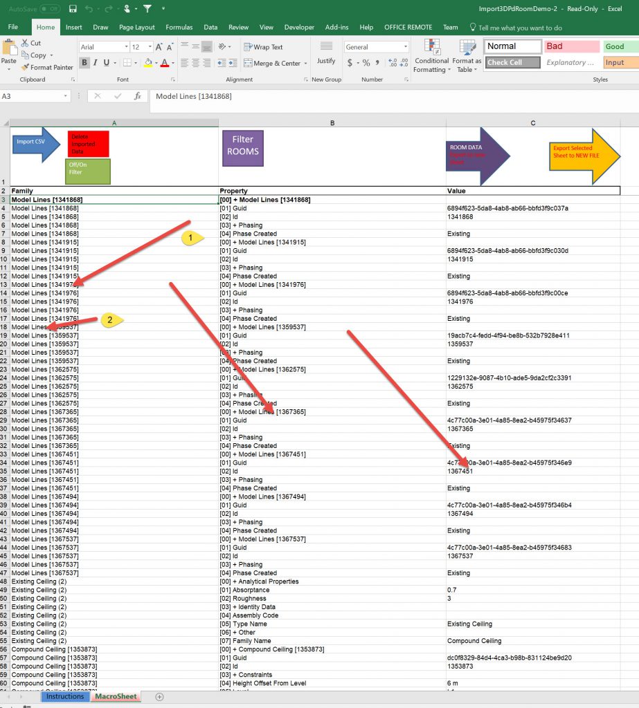Click the Save icon in the title bar
639x708 pixels.
(73, 9)
